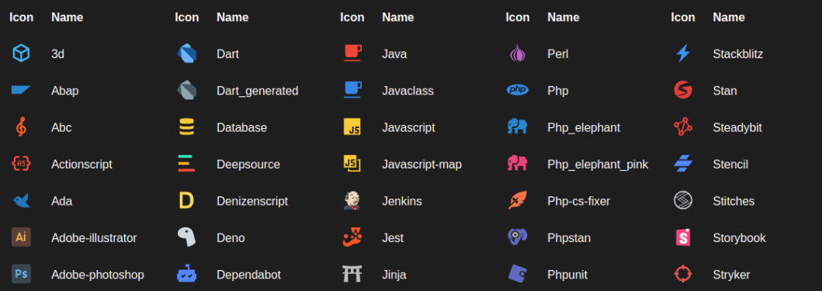The height and width of the screenshot is (291, 822).
Task: Click the Phpstan icon
Action: [518, 237]
